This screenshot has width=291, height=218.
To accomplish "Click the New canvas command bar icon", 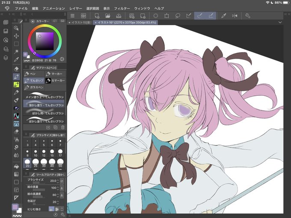I will point(97,16).
